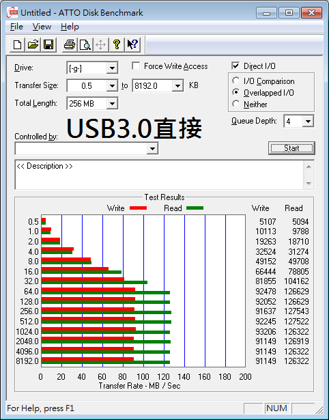Open a file with the folder icon

coord(33,44)
